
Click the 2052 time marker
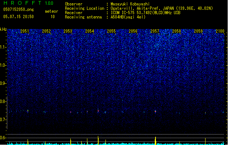point(46,31)
